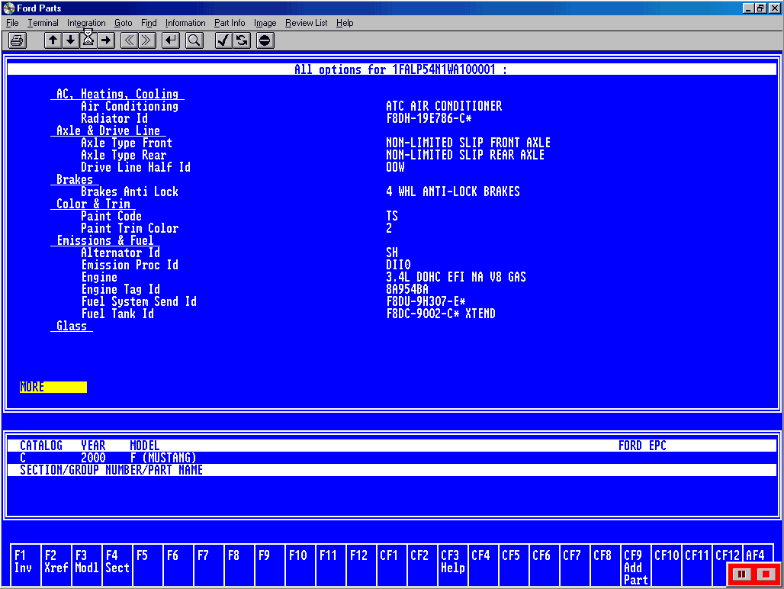The height and width of the screenshot is (589, 784).
Task: Click the CF1 function key
Action: click(391, 565)
